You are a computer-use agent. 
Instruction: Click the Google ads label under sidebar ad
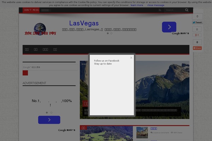pos(67,130)
